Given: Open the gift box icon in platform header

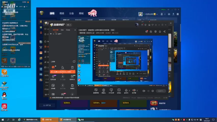Looking at the screenshot, I should 178,14.
